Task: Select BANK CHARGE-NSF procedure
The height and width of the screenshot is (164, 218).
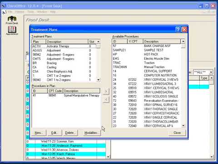Action: click(147, 46)
